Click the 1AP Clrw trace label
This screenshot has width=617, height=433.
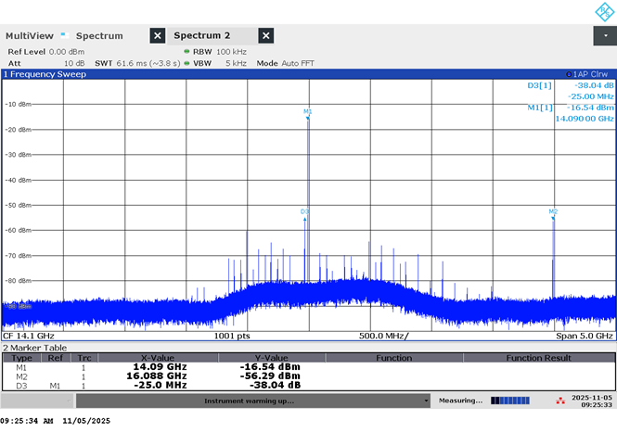click(586, 74)
